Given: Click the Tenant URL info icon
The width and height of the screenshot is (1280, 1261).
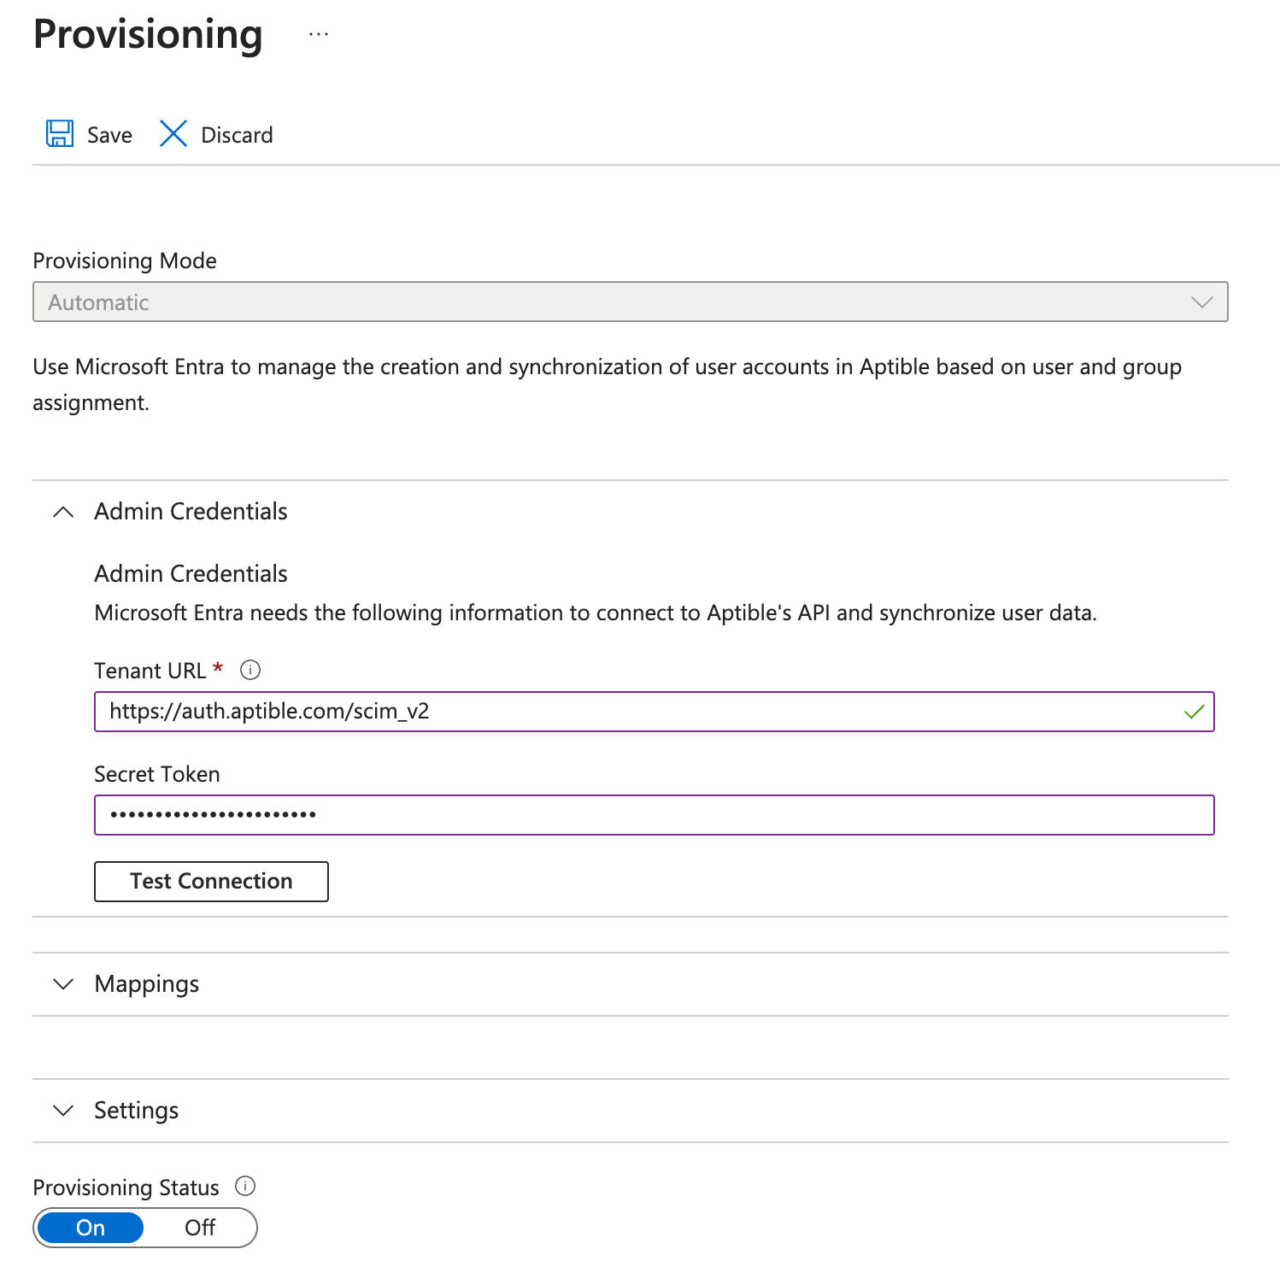Looking at the screenshot, I should pos(250,671).
